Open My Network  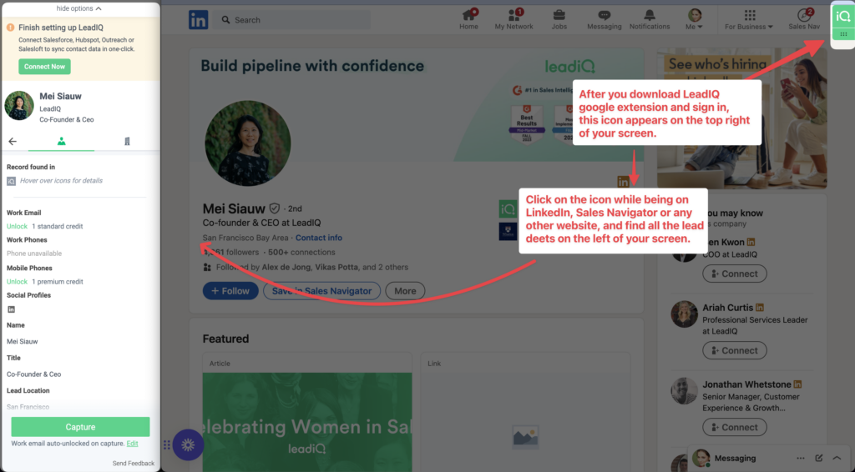tap(514, 20)
